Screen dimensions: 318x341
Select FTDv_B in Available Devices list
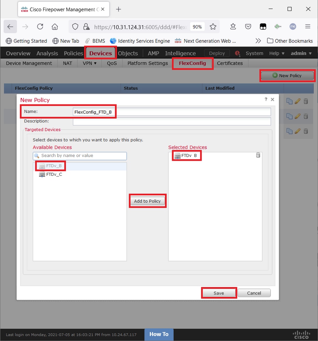coord(80,166)
